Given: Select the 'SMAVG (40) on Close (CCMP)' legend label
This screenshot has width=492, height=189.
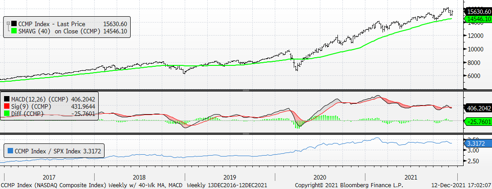Looking at the screenshot, I should 59,31.
